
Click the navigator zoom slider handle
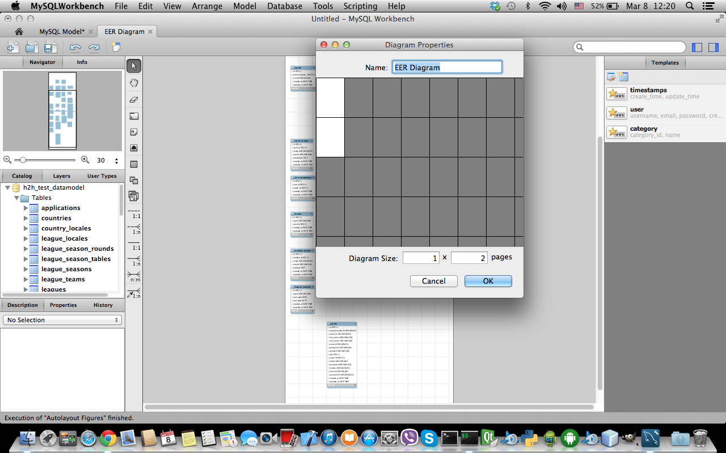[x=23, y=160]
